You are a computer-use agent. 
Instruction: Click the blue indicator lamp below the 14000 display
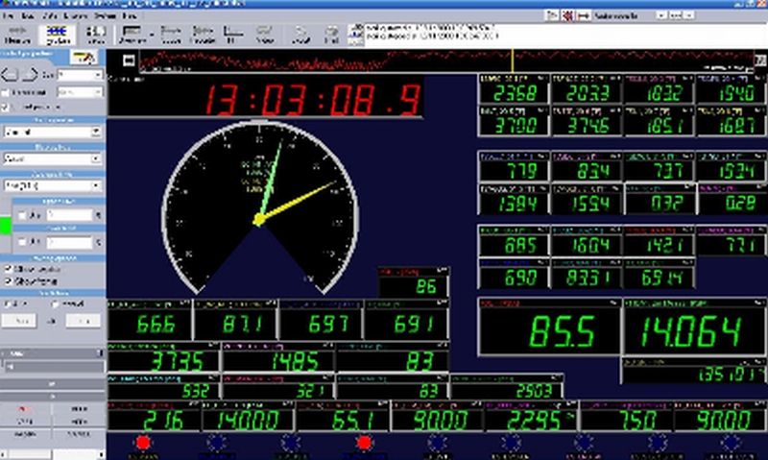point(217,444)
